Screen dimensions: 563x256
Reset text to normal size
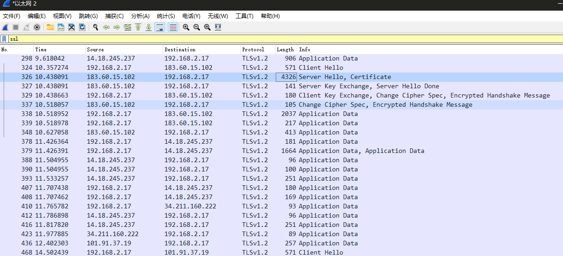click(x=207, y=27)
